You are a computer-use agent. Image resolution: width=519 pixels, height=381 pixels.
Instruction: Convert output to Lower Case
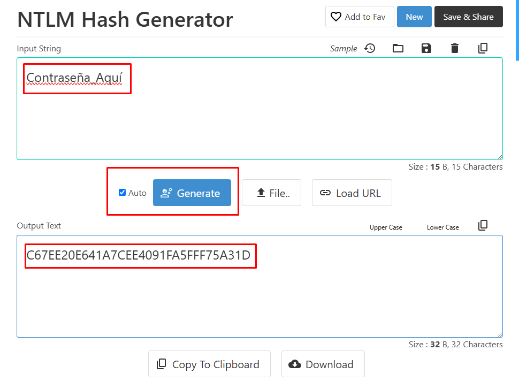442,227
